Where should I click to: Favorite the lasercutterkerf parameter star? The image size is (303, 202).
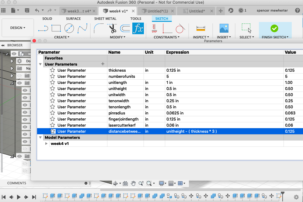coord(53,125)
